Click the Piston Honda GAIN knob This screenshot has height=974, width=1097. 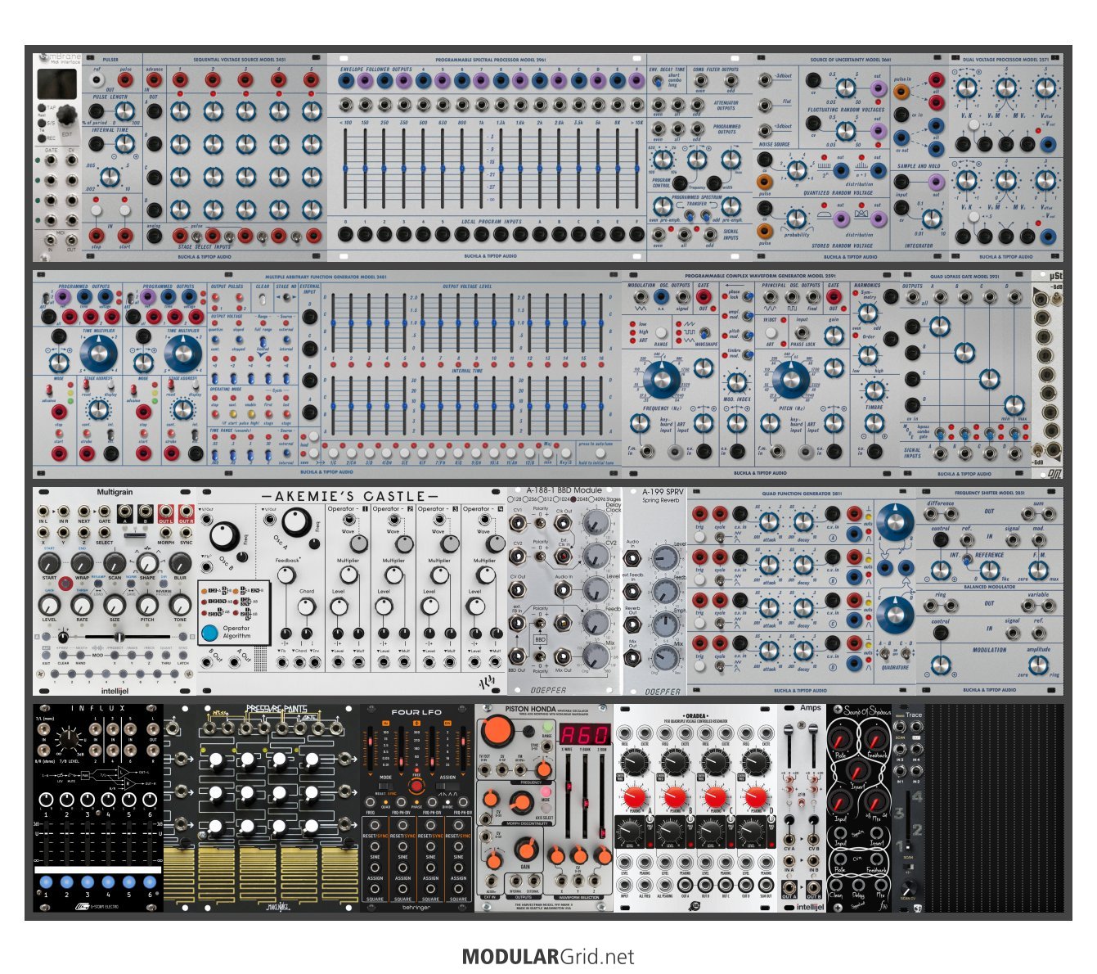[526, 850]
